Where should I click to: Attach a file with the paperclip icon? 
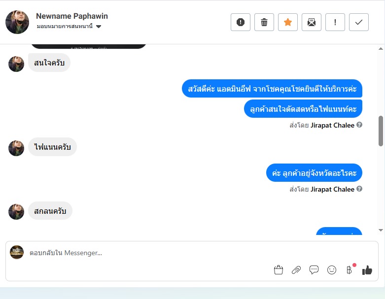pos(296,270)
